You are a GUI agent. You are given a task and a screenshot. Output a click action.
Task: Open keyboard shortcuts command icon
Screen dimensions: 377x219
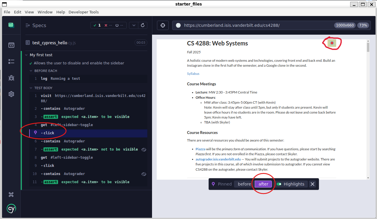click(x=11, y=195)
